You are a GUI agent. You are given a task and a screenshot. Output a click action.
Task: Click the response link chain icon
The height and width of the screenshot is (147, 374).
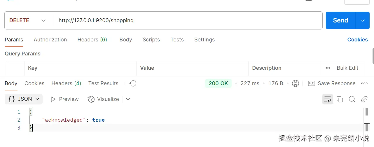[x=364, y=99]
